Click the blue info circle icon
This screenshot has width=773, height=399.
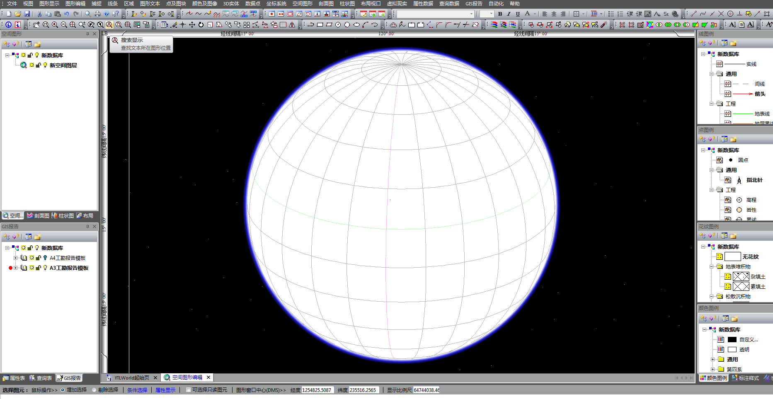tap(8, 25)
